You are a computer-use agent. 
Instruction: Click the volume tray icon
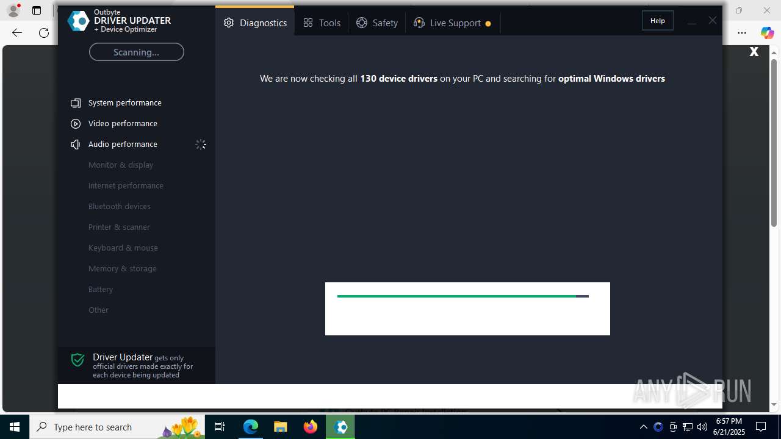(702, 427)
